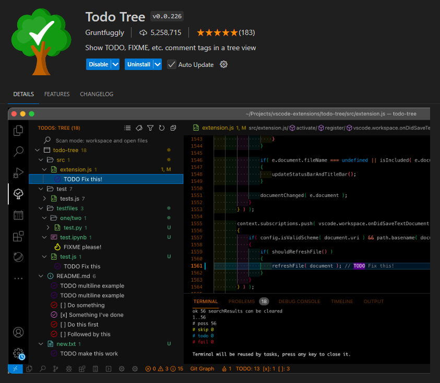Open the dropdown arrow next to Uninstall

pyautogui.click(x=158, y=64)
